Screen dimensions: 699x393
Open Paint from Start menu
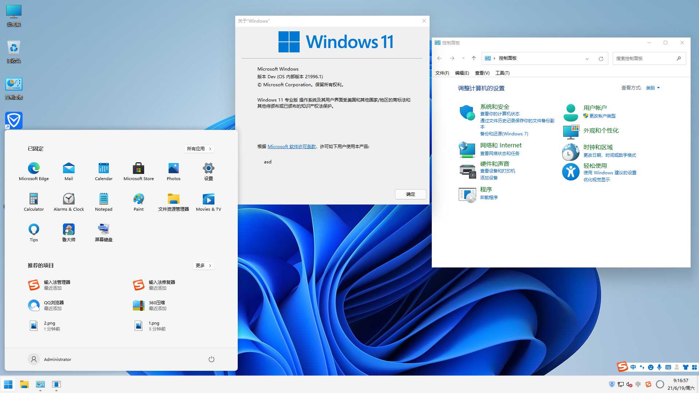click(138, 199)
